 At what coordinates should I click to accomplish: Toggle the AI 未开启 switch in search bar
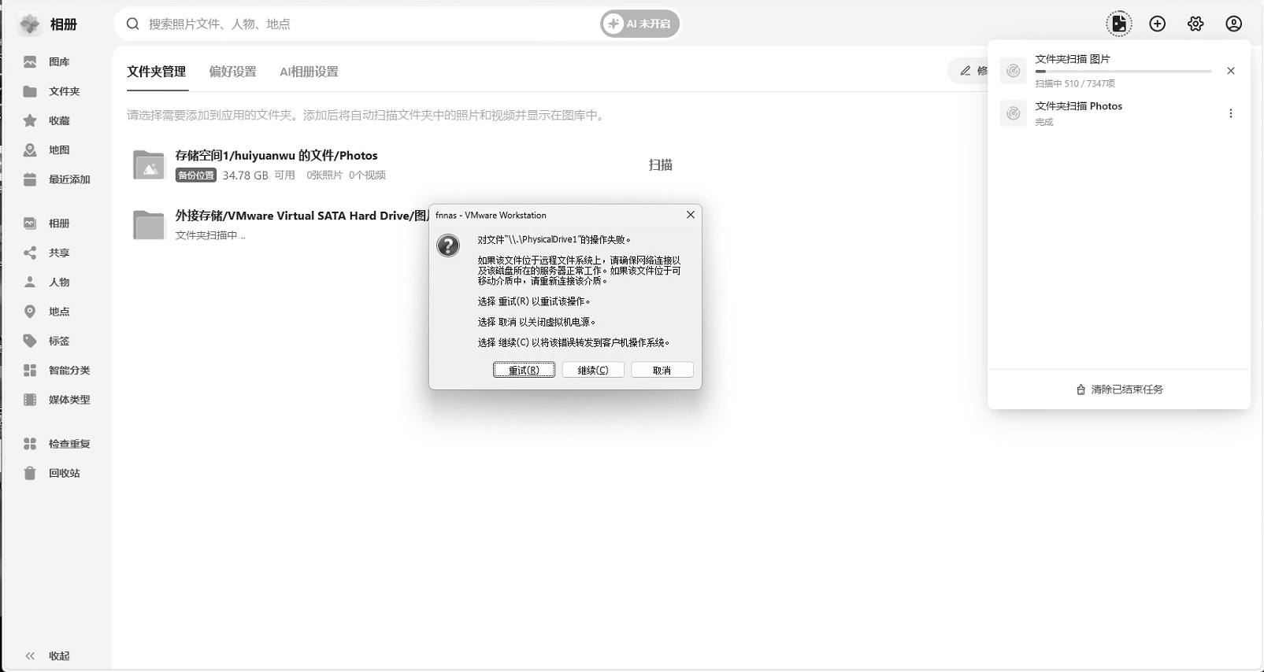[x=639, y=24]
